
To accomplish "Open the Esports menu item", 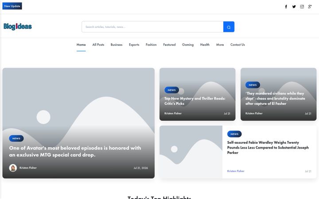I will click(134, 45).
